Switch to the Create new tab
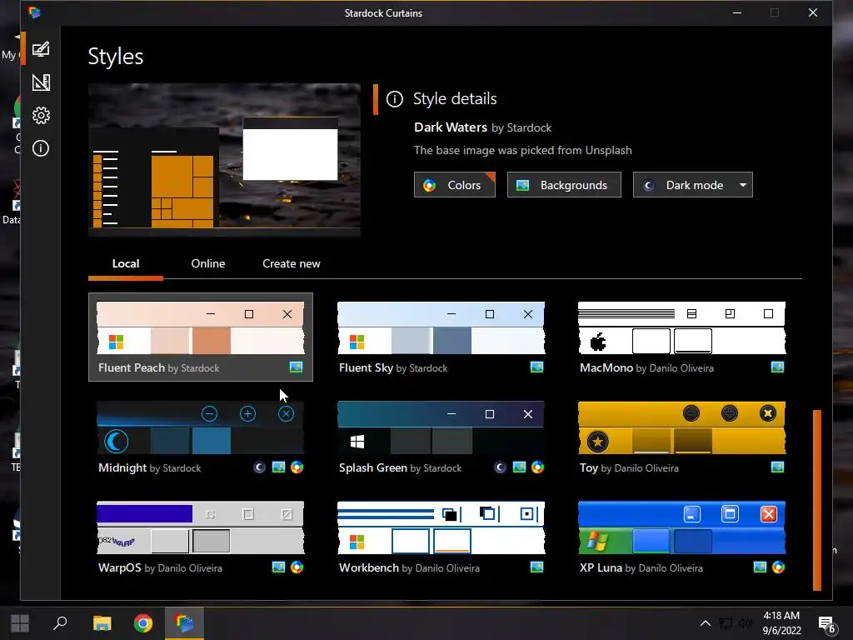853x640 pixels. pos(291,263)
